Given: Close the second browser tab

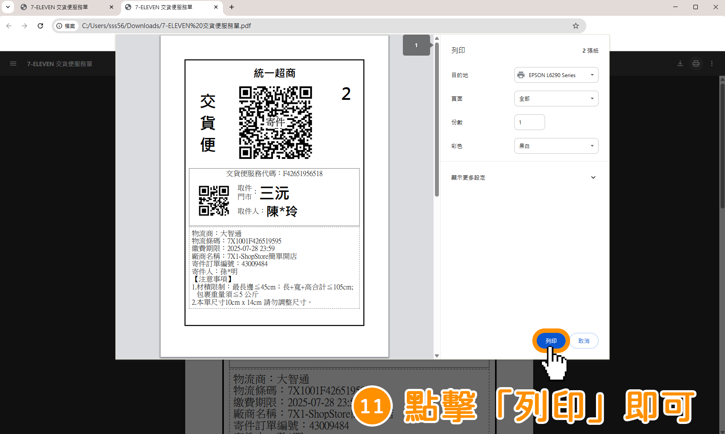Looking at the screenshot, I should tap(216, 7).
